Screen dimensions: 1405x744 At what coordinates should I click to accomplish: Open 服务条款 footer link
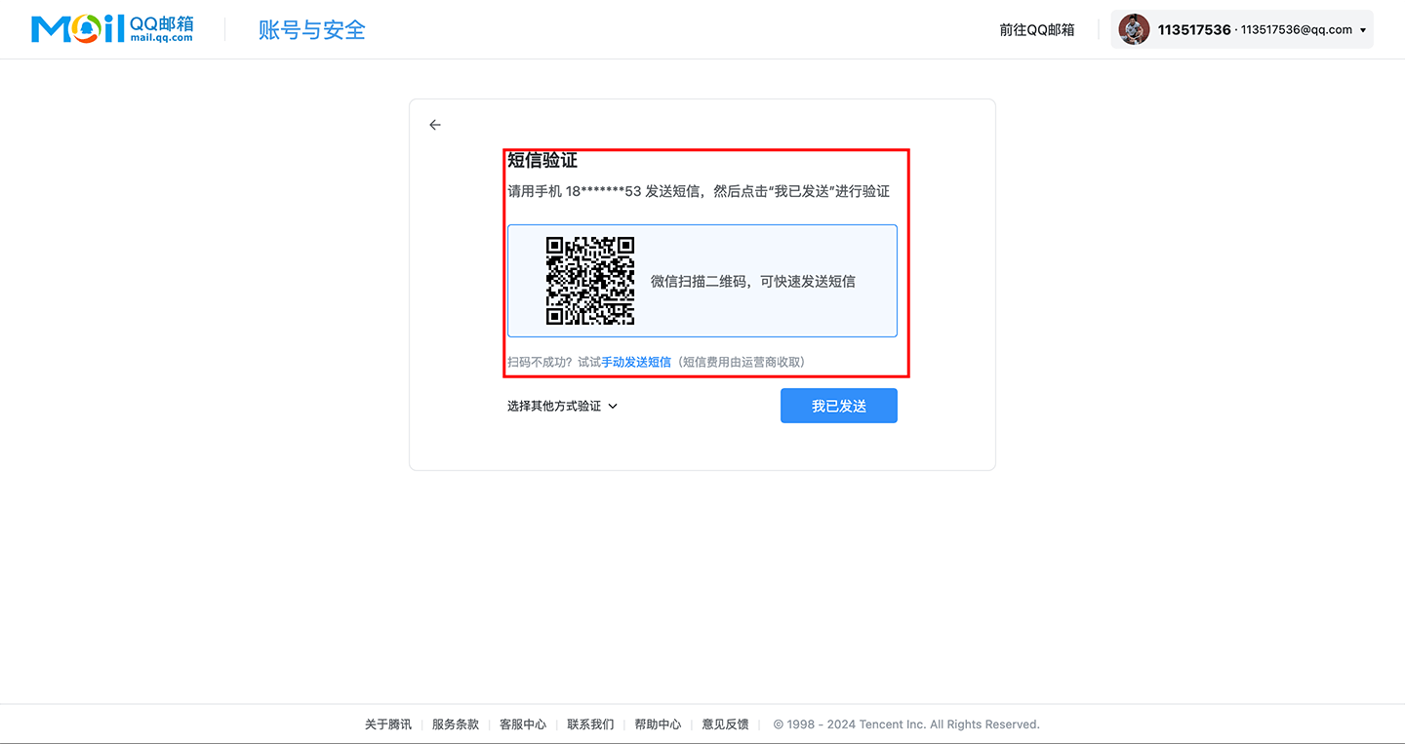[456, 724]
